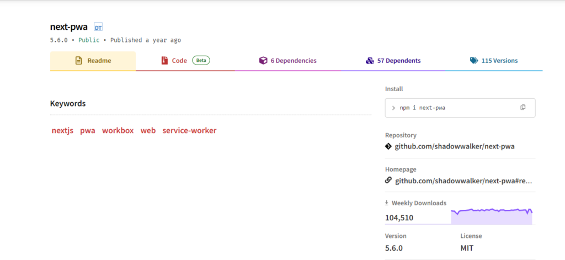Screen dimensions: 565x260
Task: Click the 104,510 downloads count
Action: coord(399,218)
